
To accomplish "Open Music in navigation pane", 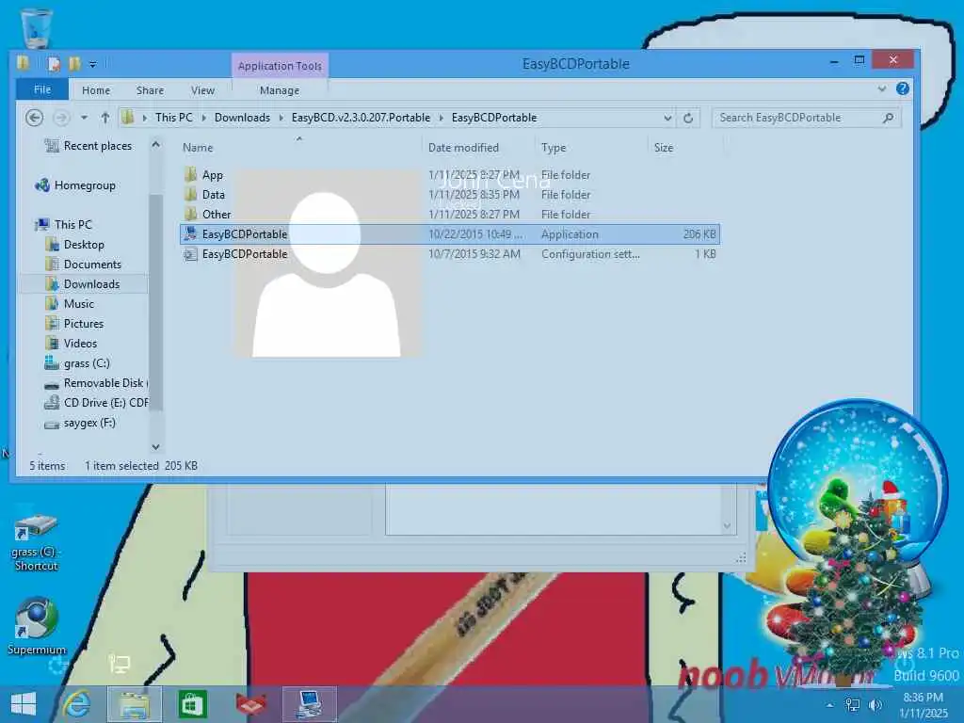I will pyautogui.click(x=70, y=304).
